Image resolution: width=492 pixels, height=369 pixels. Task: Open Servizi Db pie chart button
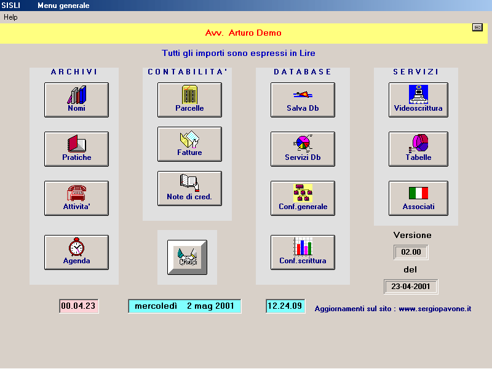[303, 149]
